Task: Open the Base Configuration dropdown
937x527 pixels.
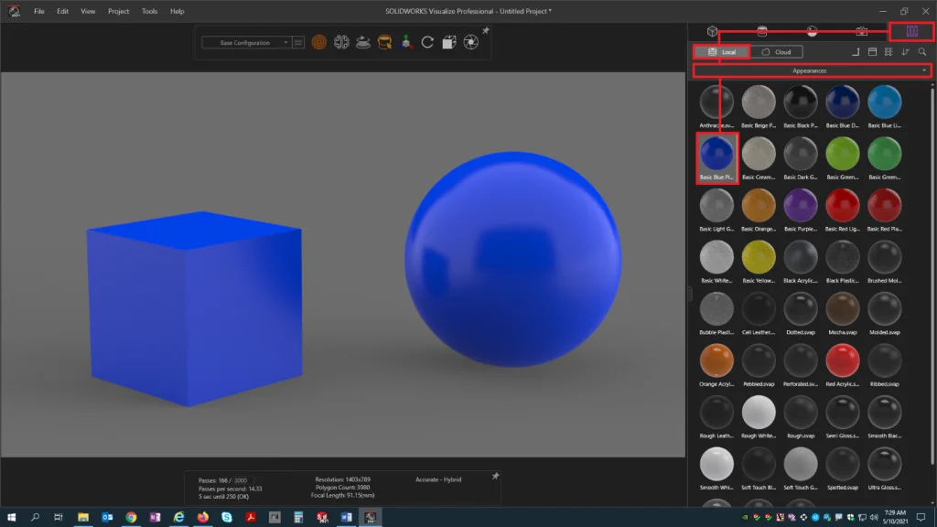Action: pos(245,42)
